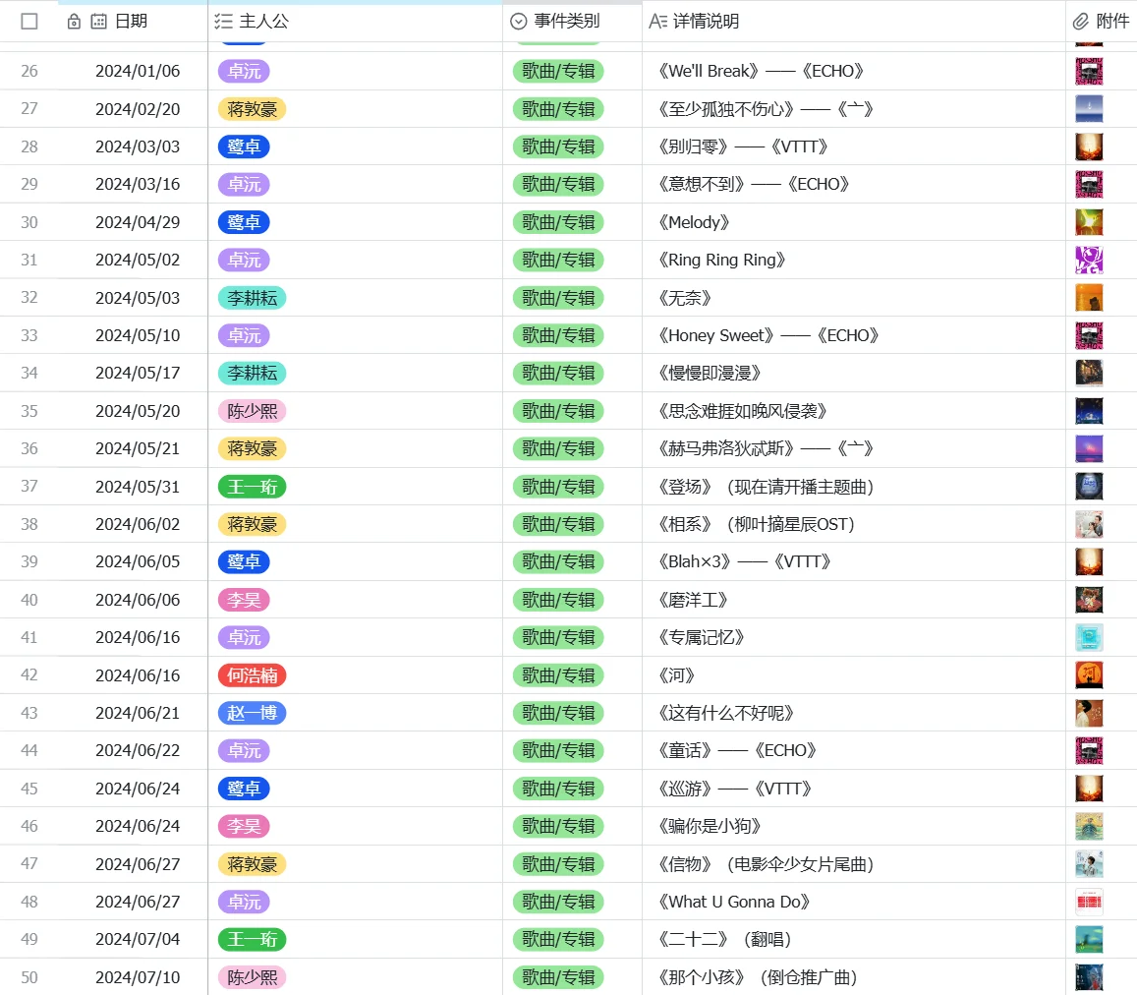The image size is (1137, 995).
Task: Select the 附件 column header
Action: (x=1102, y=21)
